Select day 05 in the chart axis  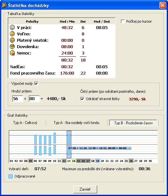(31, 161)
